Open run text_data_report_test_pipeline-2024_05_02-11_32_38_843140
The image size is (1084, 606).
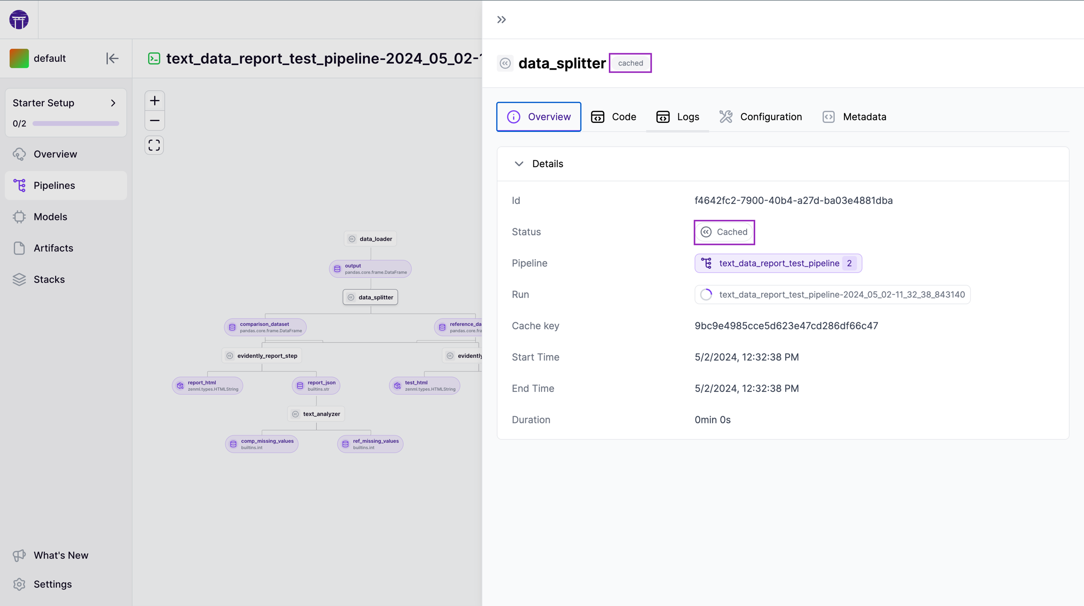point(832,294)
